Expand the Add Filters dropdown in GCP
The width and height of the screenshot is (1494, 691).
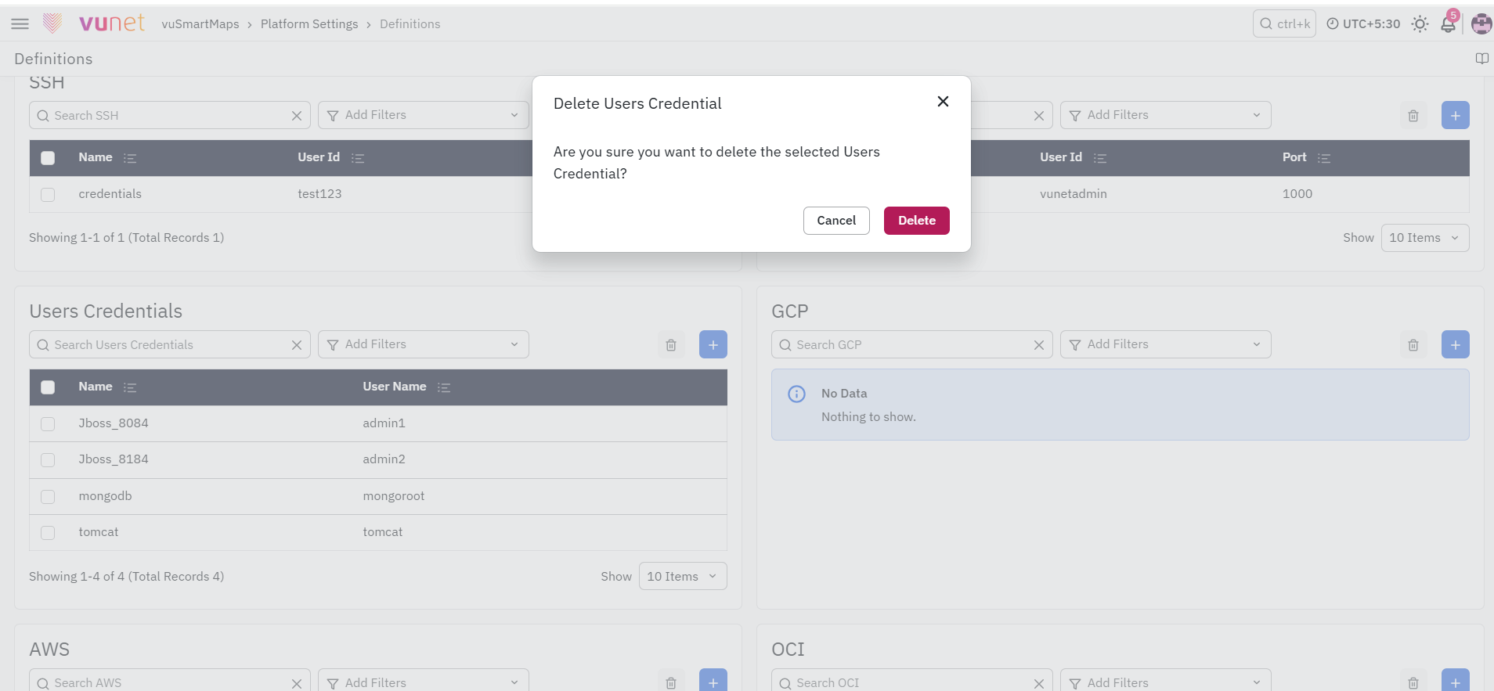1166,344
